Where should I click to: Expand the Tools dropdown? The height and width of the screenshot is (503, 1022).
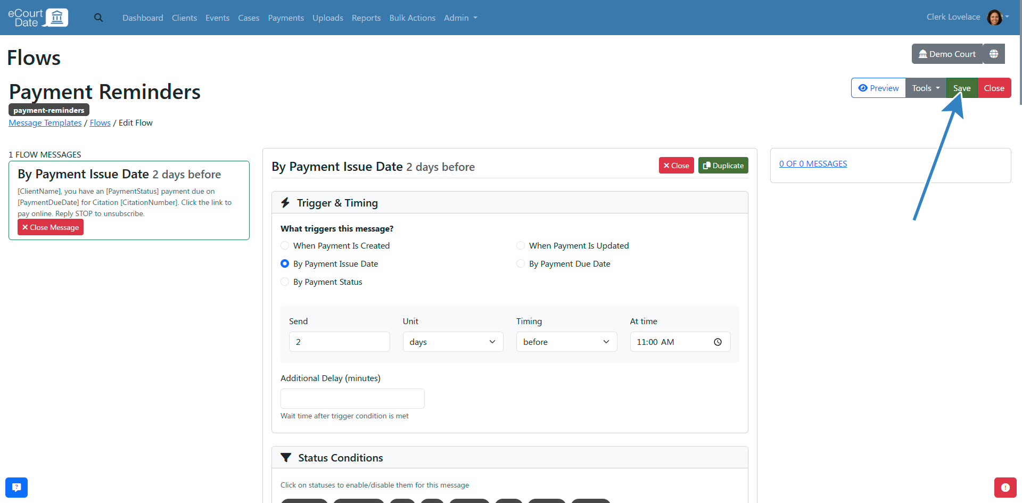pyautogui.click(x=926, y=88)
